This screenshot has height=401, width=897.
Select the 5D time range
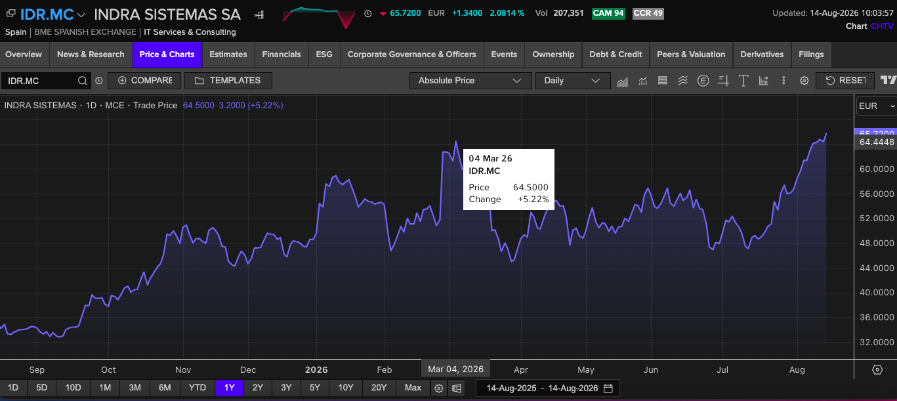coord(41,388)
